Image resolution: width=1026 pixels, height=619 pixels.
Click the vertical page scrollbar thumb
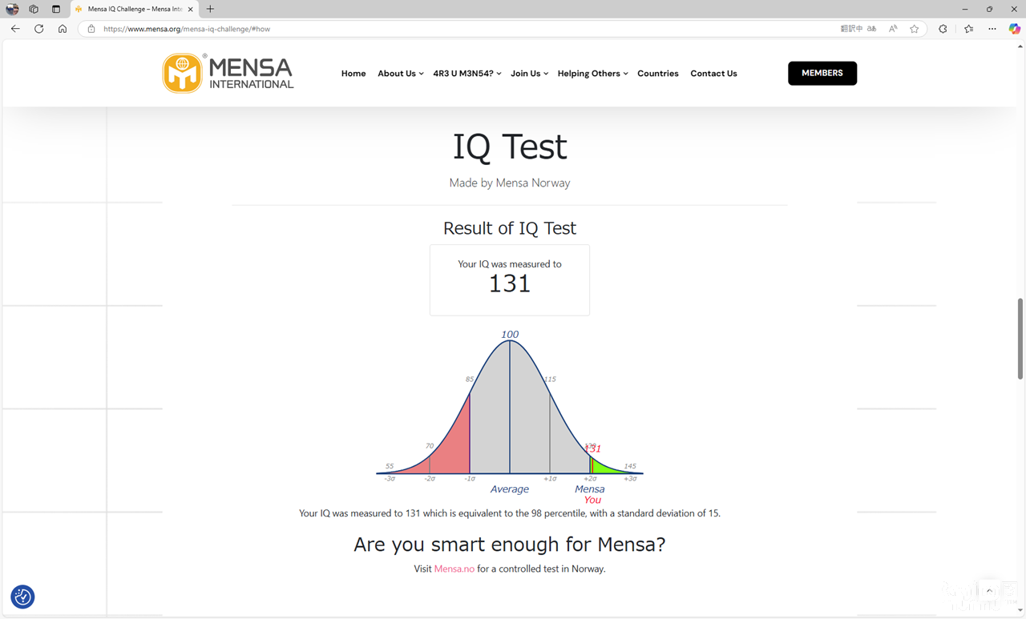click(x=1020, y=339)
